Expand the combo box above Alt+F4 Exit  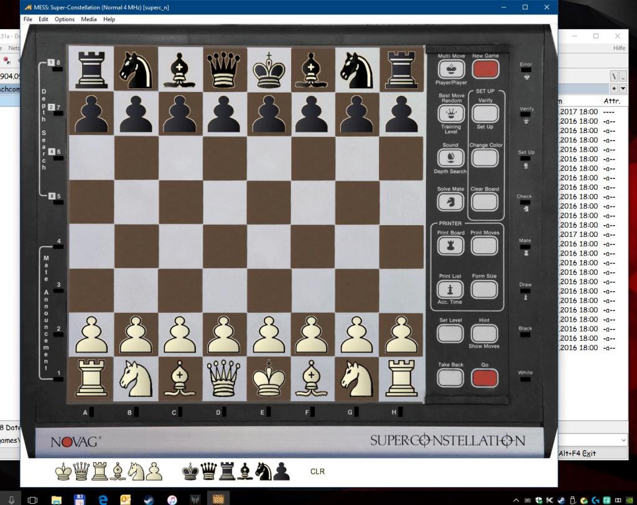(623, 440)
